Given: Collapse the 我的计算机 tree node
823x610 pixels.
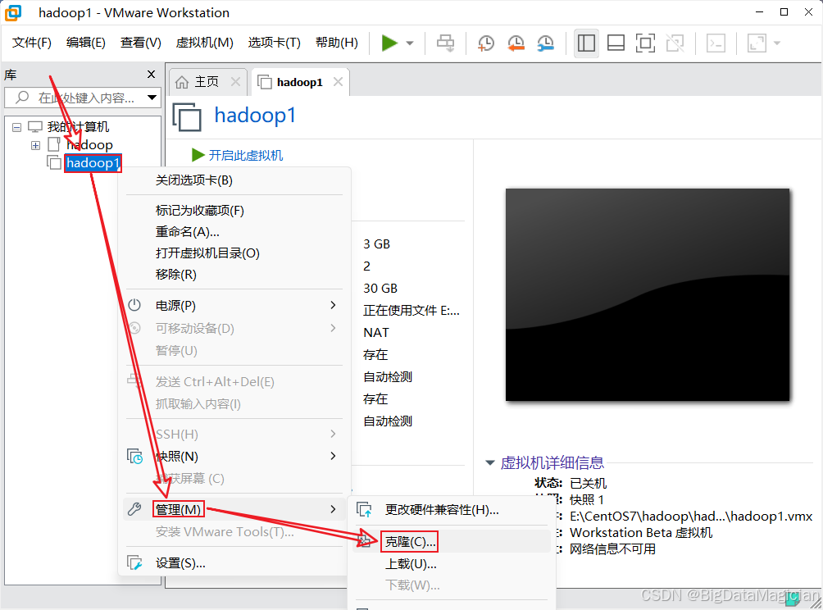Looking at the screenshot, I should point(16,127).
